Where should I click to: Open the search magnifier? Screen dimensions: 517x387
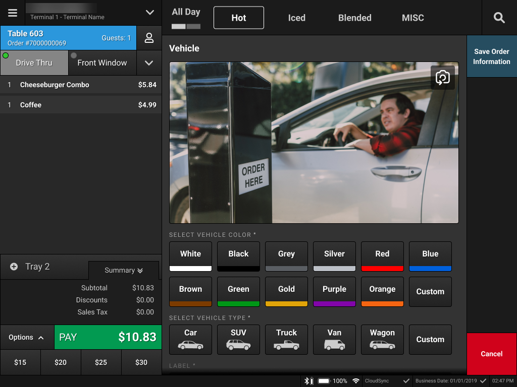499,17
